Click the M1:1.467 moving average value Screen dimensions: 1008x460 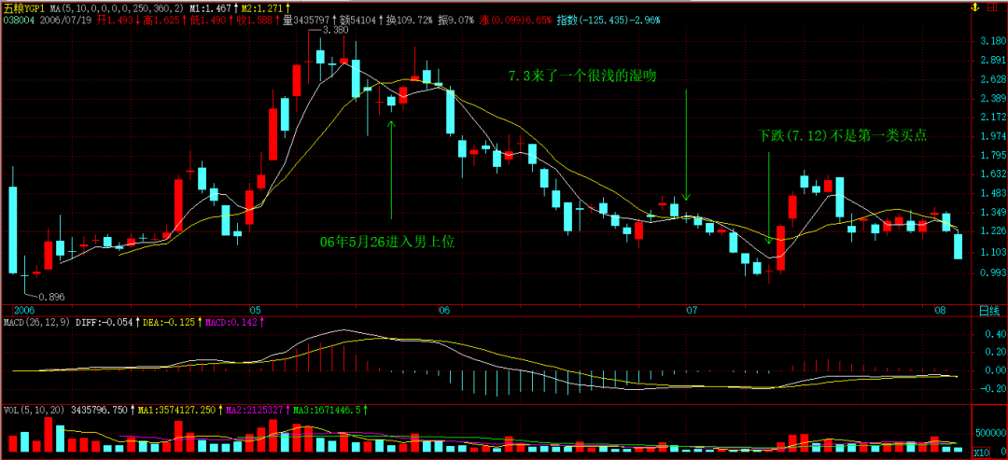point(210,7)
